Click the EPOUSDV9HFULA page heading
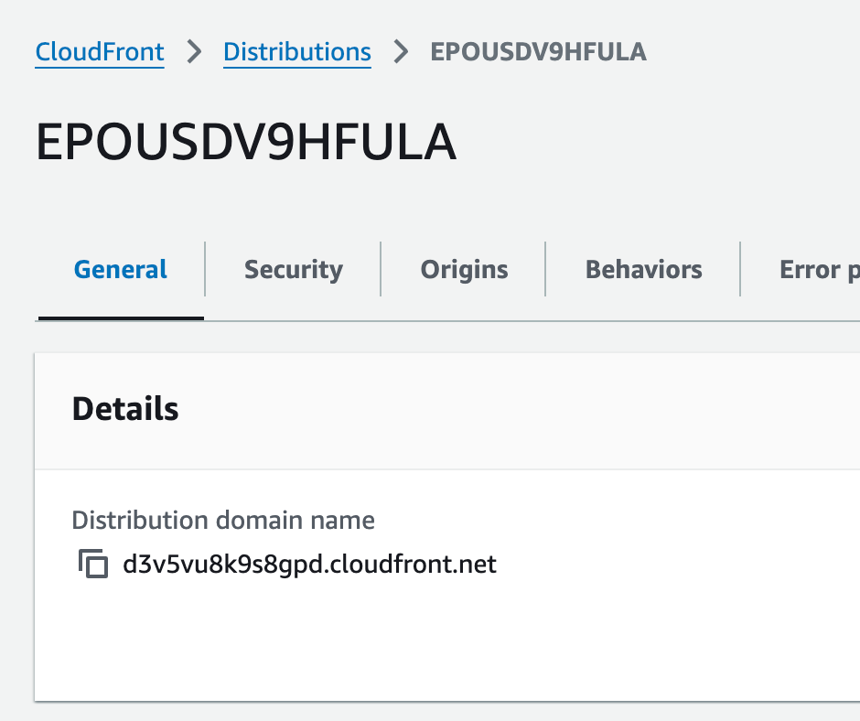860x721 pixels. tap(245, 144)
